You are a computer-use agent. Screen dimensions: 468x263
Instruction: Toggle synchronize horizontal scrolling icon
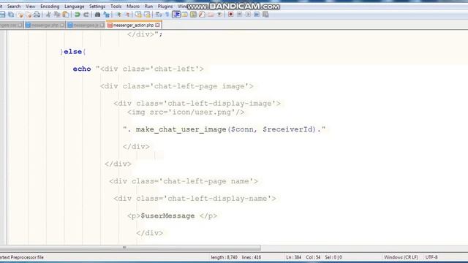(x=147, y=15)
